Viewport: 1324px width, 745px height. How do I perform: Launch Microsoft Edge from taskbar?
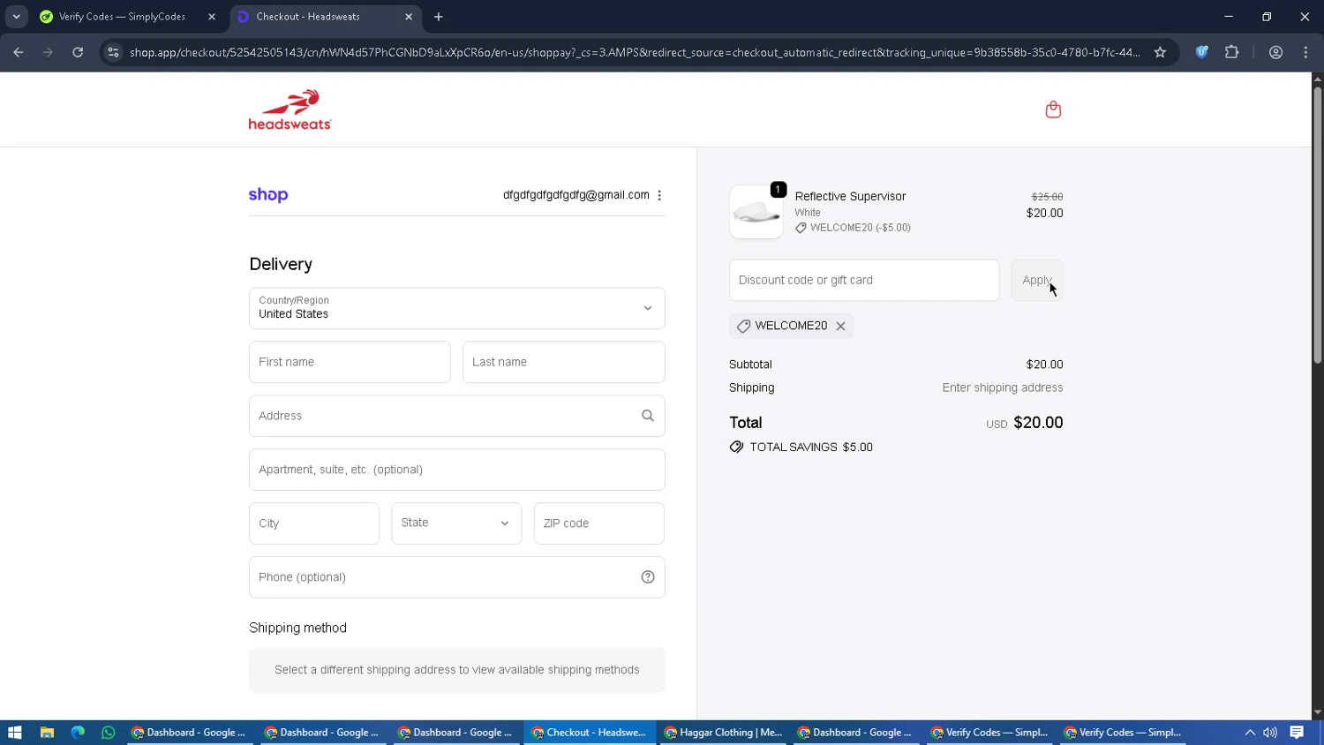pyautogui.click(x=78, y=733)
